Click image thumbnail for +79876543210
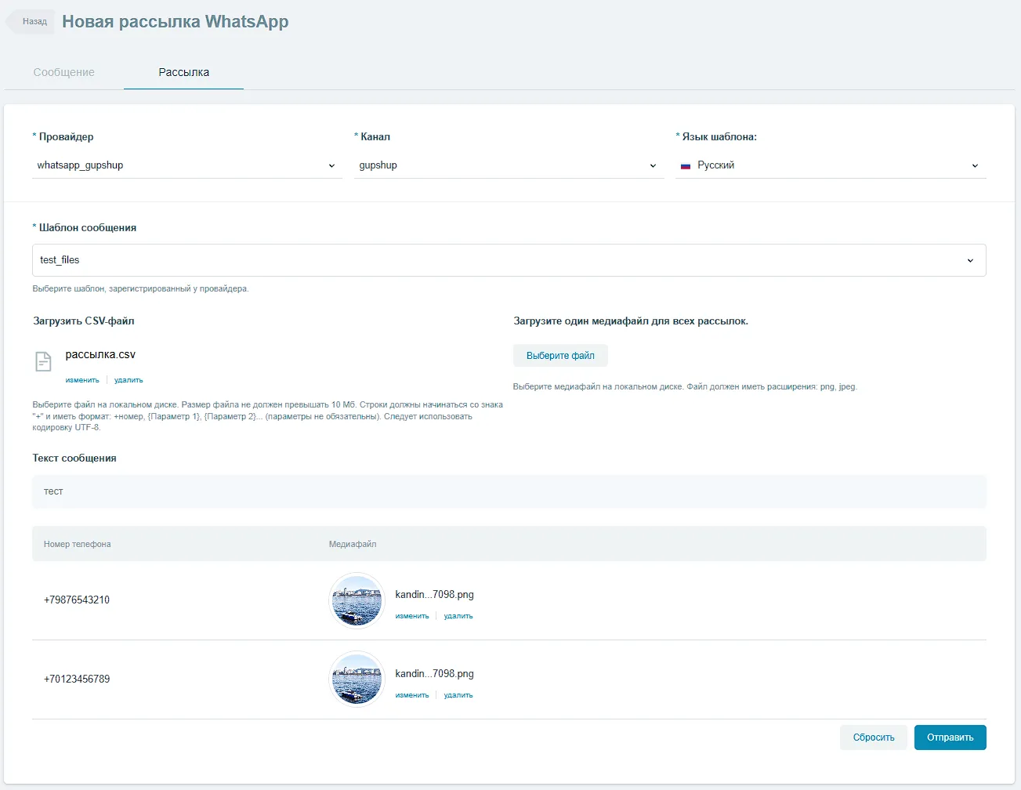This screenshot has height=790, width=1021. (357, 601)
